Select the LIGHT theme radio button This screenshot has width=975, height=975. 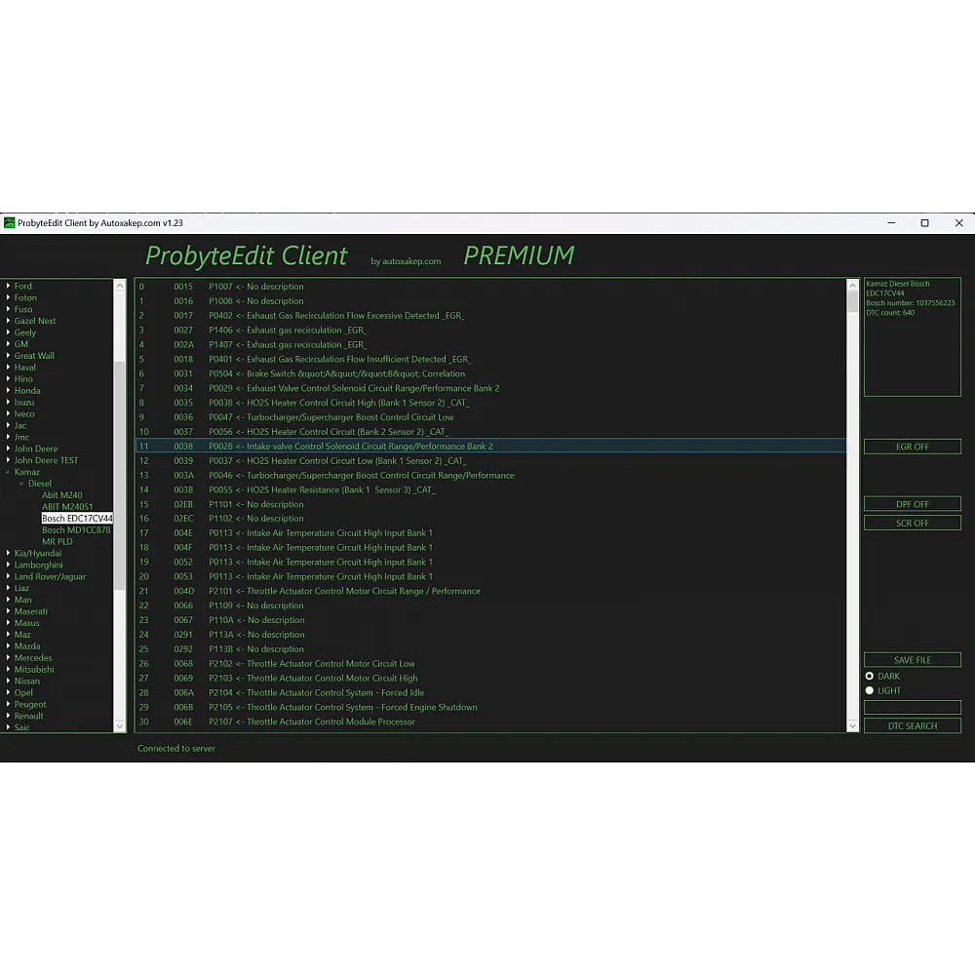[870, 690]
